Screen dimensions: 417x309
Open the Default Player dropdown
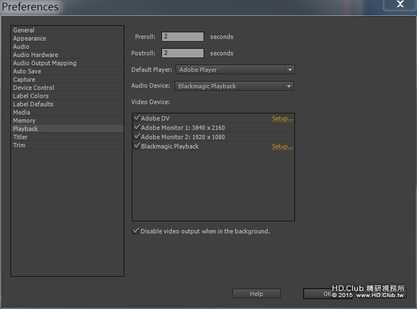[x=235, y=70]
